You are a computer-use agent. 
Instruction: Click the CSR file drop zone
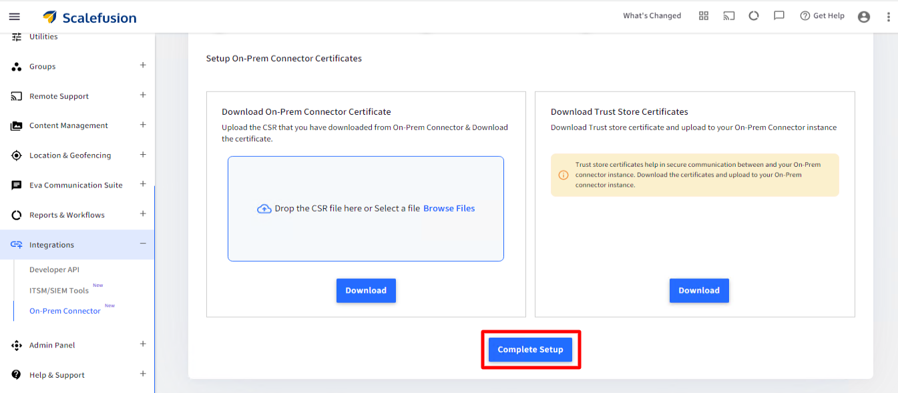click(366, 208)
